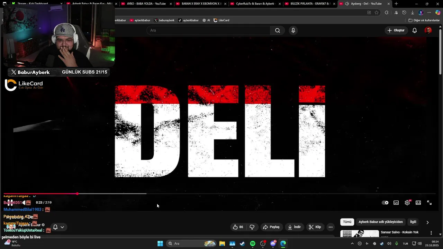Screen dimensions: 443x249
Task: Click the green microphone tray icon
Action: tap(397, 243)
